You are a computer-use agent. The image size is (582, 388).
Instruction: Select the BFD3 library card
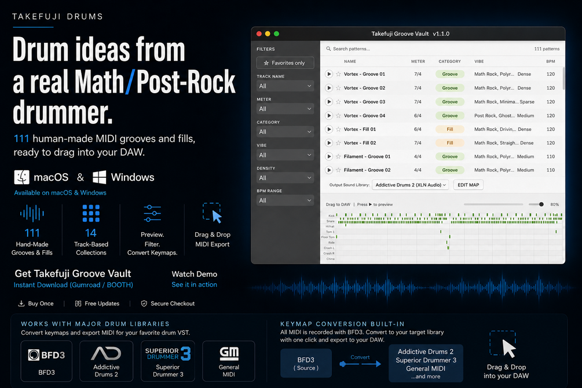pos(46,361)
